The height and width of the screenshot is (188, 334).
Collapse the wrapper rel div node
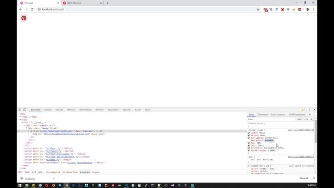point(25,125)
